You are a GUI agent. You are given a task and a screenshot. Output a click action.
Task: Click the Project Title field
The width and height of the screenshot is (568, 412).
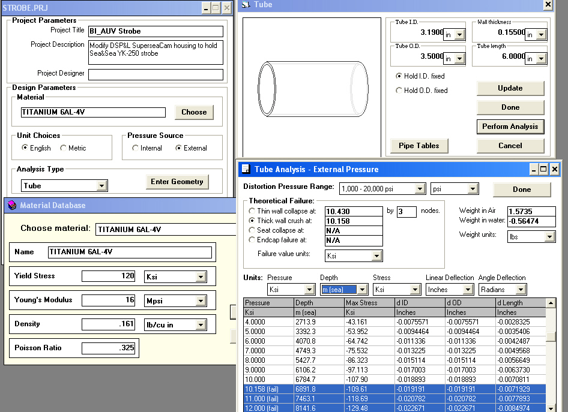pyautogui.click(x=156, y=31)
